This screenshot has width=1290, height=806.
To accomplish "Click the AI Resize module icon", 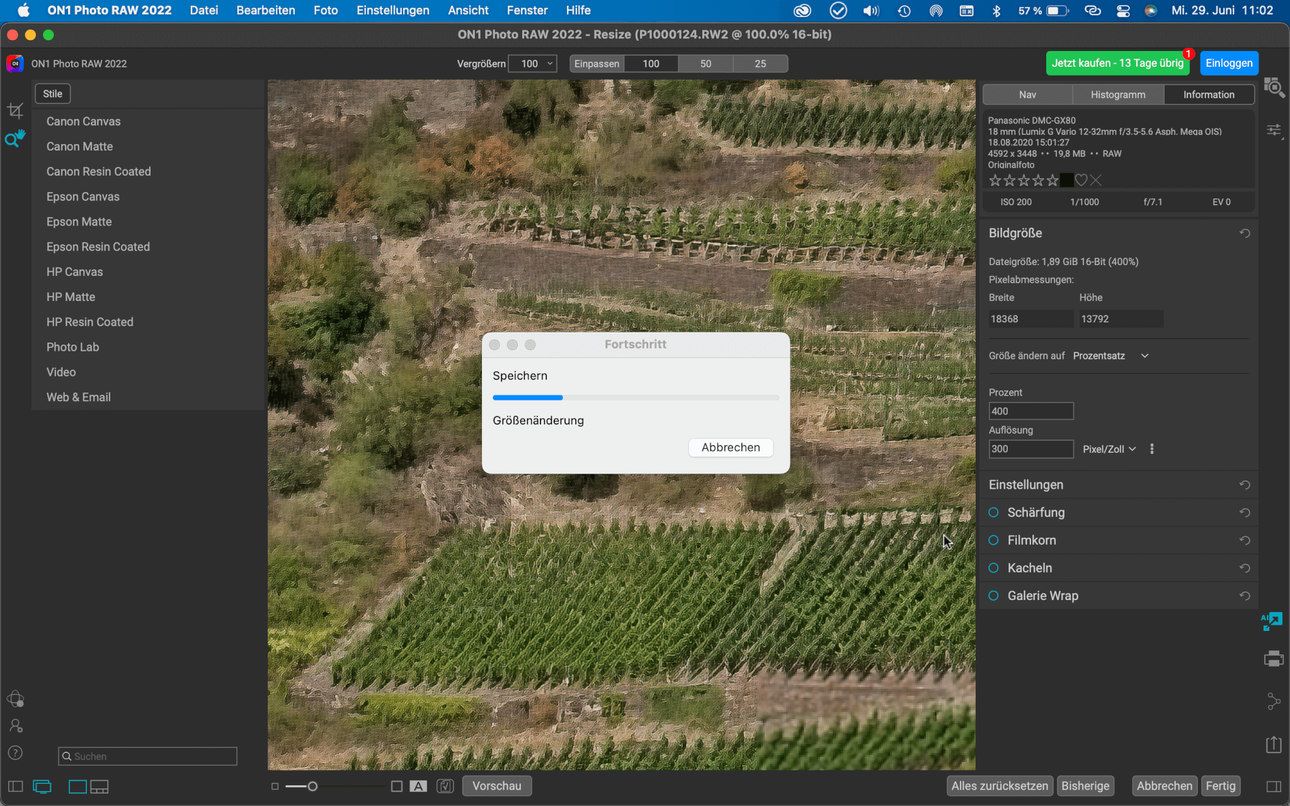I will (x=1272, y=622).
